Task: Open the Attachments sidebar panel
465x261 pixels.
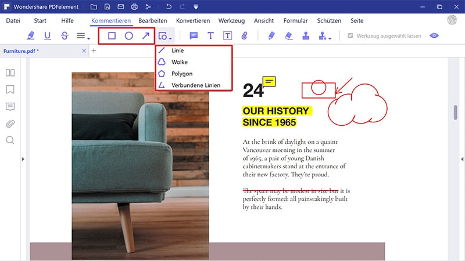Action: click(x=10, y=124)
